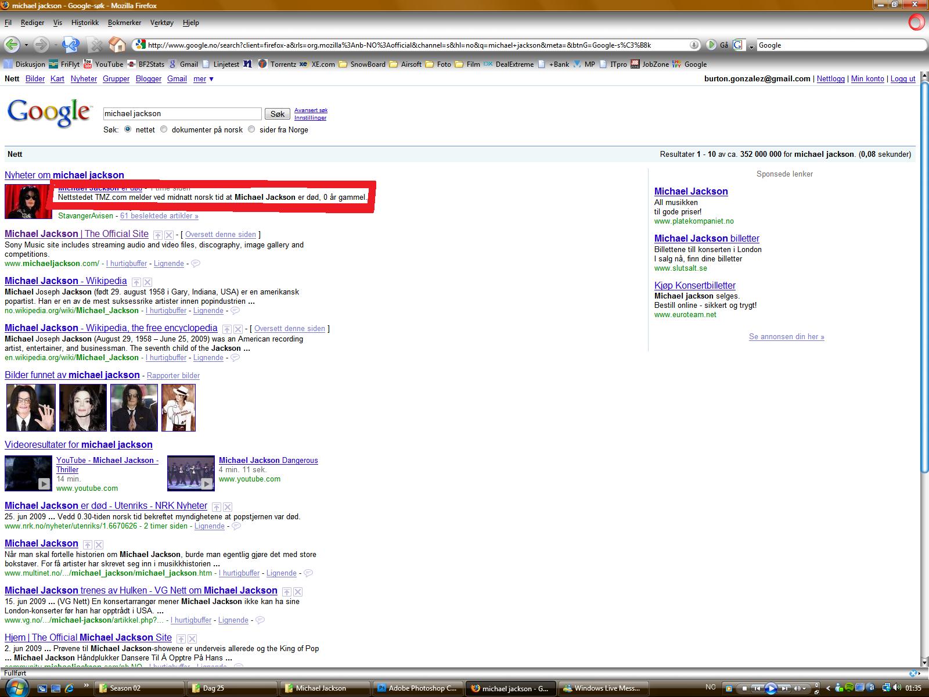Click the address bar feed/download icon
929x697 pixels.
point(694,45)
